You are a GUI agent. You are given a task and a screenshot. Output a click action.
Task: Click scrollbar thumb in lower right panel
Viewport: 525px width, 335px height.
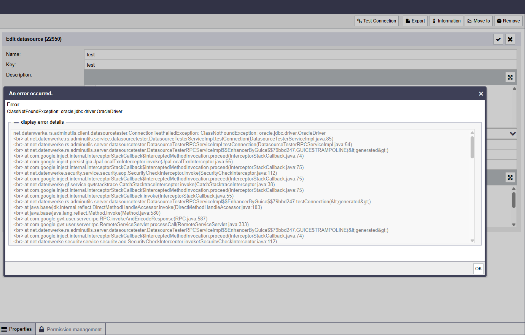pyautogui.click(x=514, y=200)
